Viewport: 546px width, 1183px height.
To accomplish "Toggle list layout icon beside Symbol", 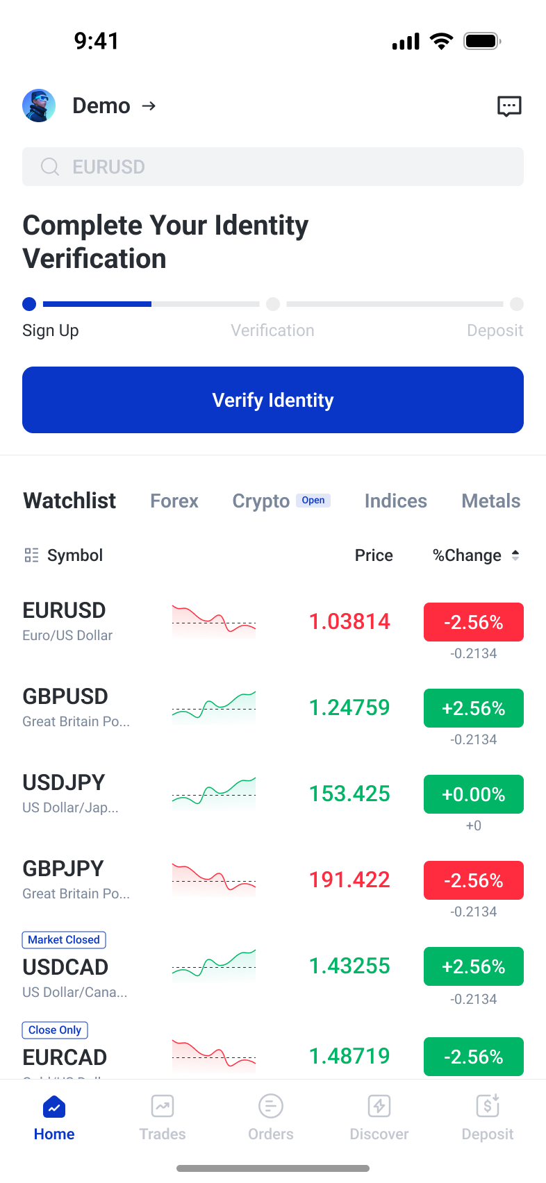I will tap(31, 555).
